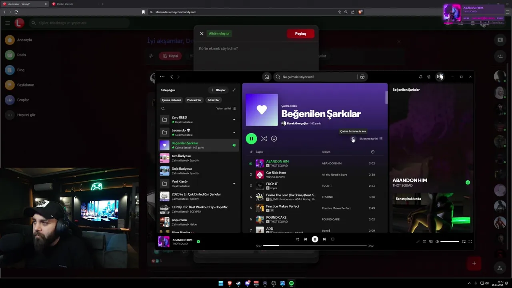Enter full screen from the player bar
512x288 pixels.
click(x=470, y=242)
